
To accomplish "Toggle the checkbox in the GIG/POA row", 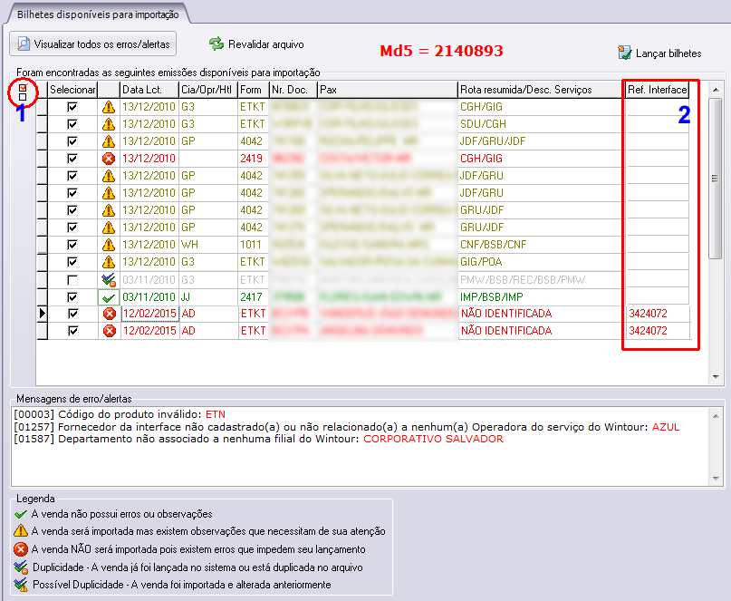I will tap(72, 262).
